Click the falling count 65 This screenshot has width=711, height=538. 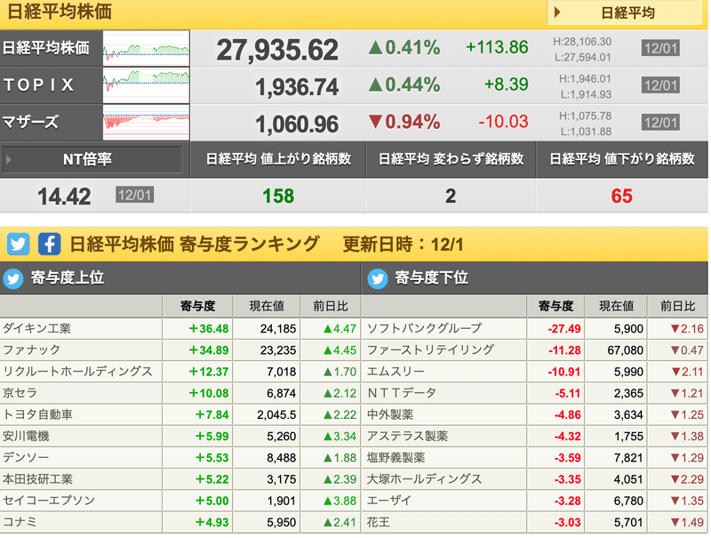pos(621,196)
